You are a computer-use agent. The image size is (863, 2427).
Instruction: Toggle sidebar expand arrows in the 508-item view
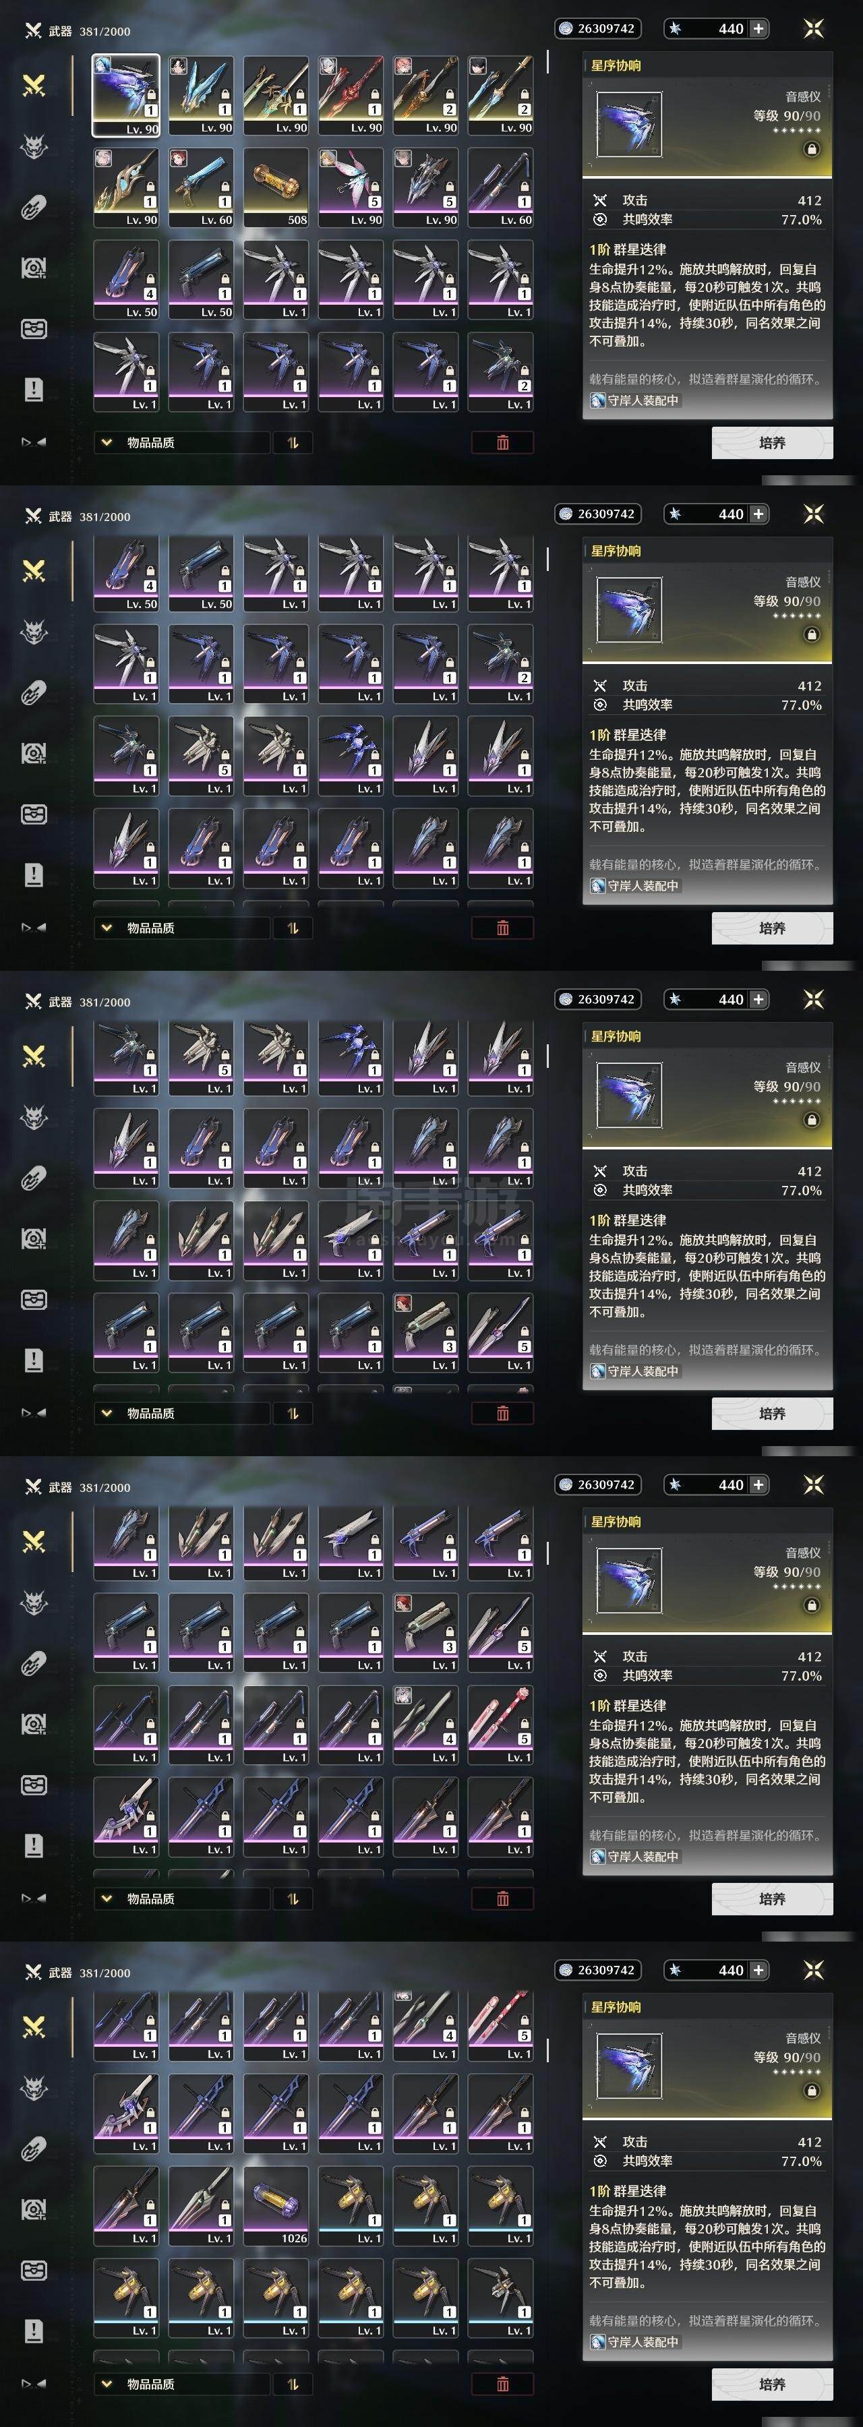pos(34,442)
